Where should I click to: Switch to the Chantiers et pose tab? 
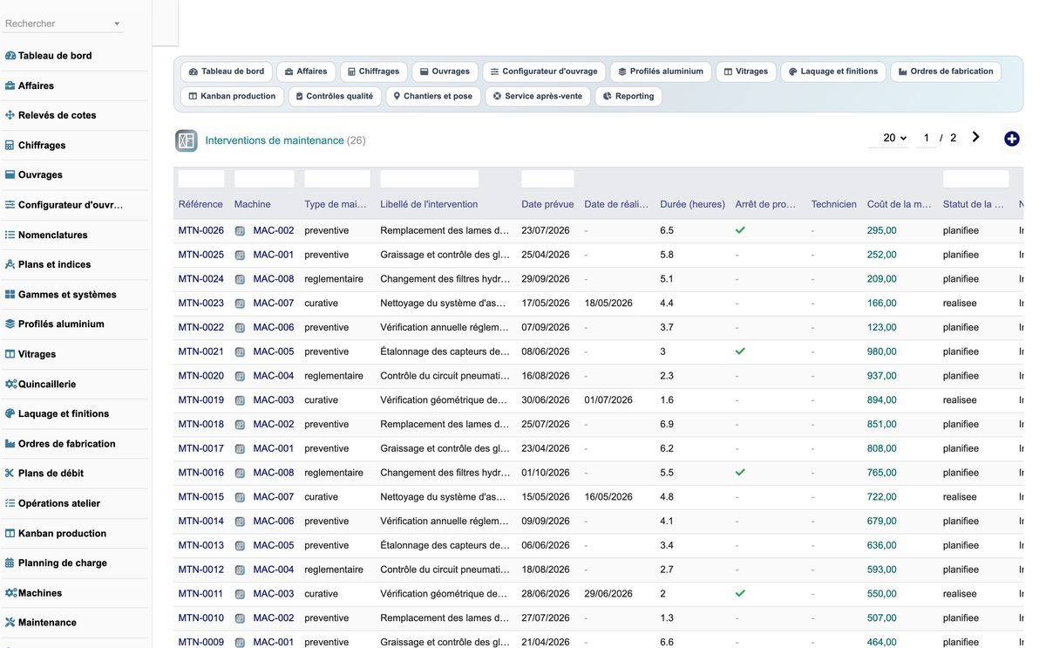(x=432, y=96)
